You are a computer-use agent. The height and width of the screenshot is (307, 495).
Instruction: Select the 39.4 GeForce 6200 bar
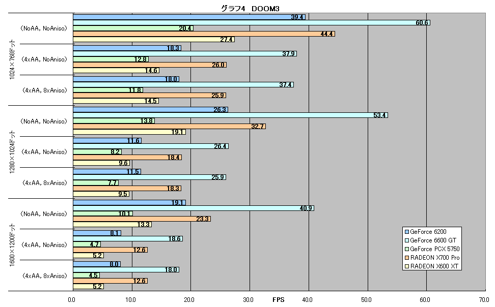[x=189, y=17]
